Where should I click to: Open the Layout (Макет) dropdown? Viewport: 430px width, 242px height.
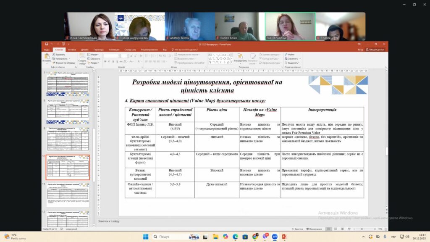click(x=94, y=55)
